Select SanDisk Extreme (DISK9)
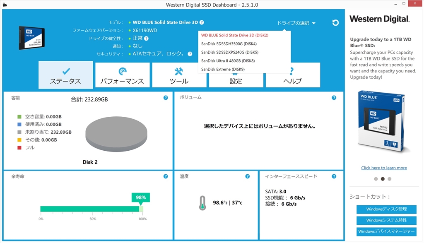 223,69
